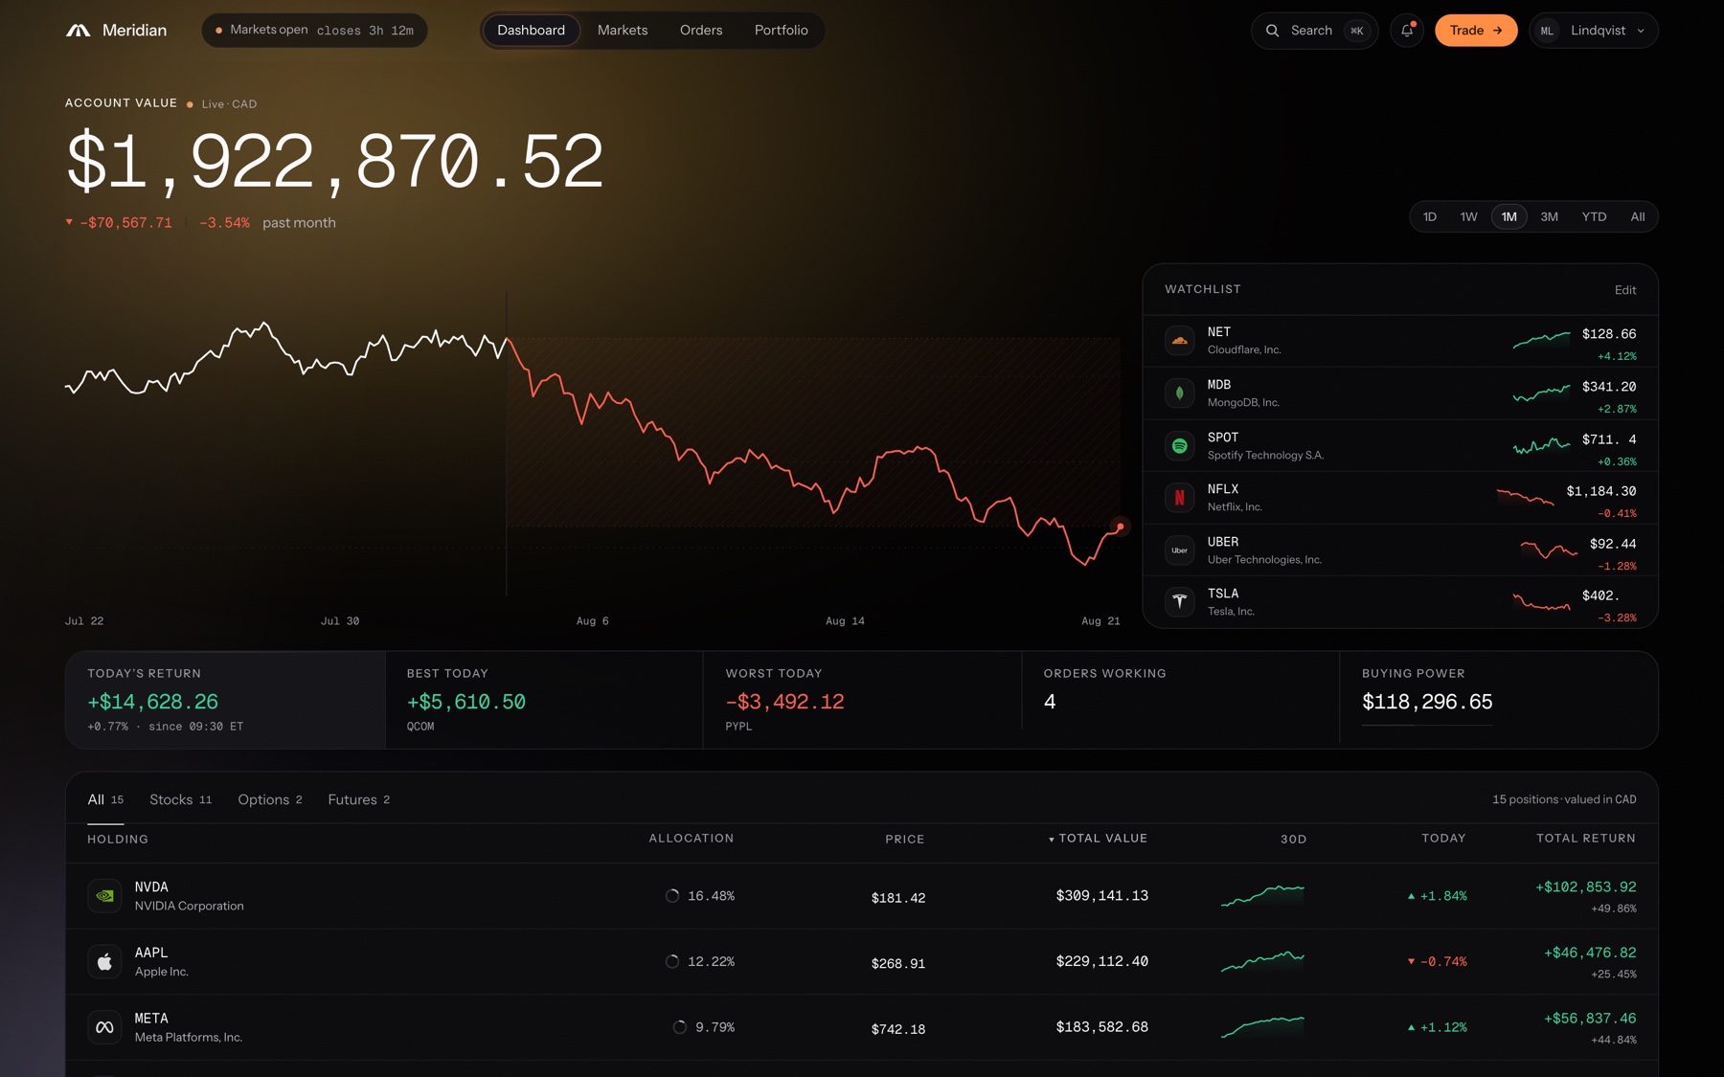Image resolution: width=1724 pixels, height=1077 pixels.
Task: Click the NFLX sparkline chart
Action: pyautogui.click(x=1526, y=497)
